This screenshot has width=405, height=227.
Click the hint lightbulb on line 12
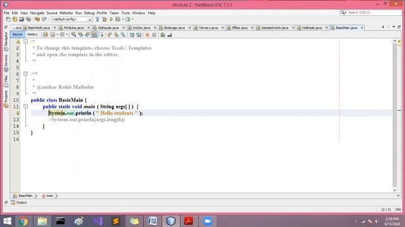click(18, 113)
